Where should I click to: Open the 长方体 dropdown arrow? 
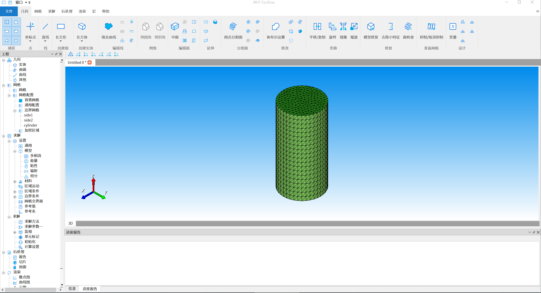click(x=82, y=41)
